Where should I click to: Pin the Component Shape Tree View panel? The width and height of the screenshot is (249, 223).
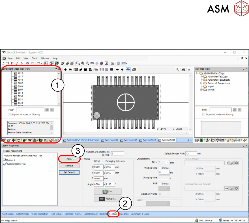tap(56, 69)
